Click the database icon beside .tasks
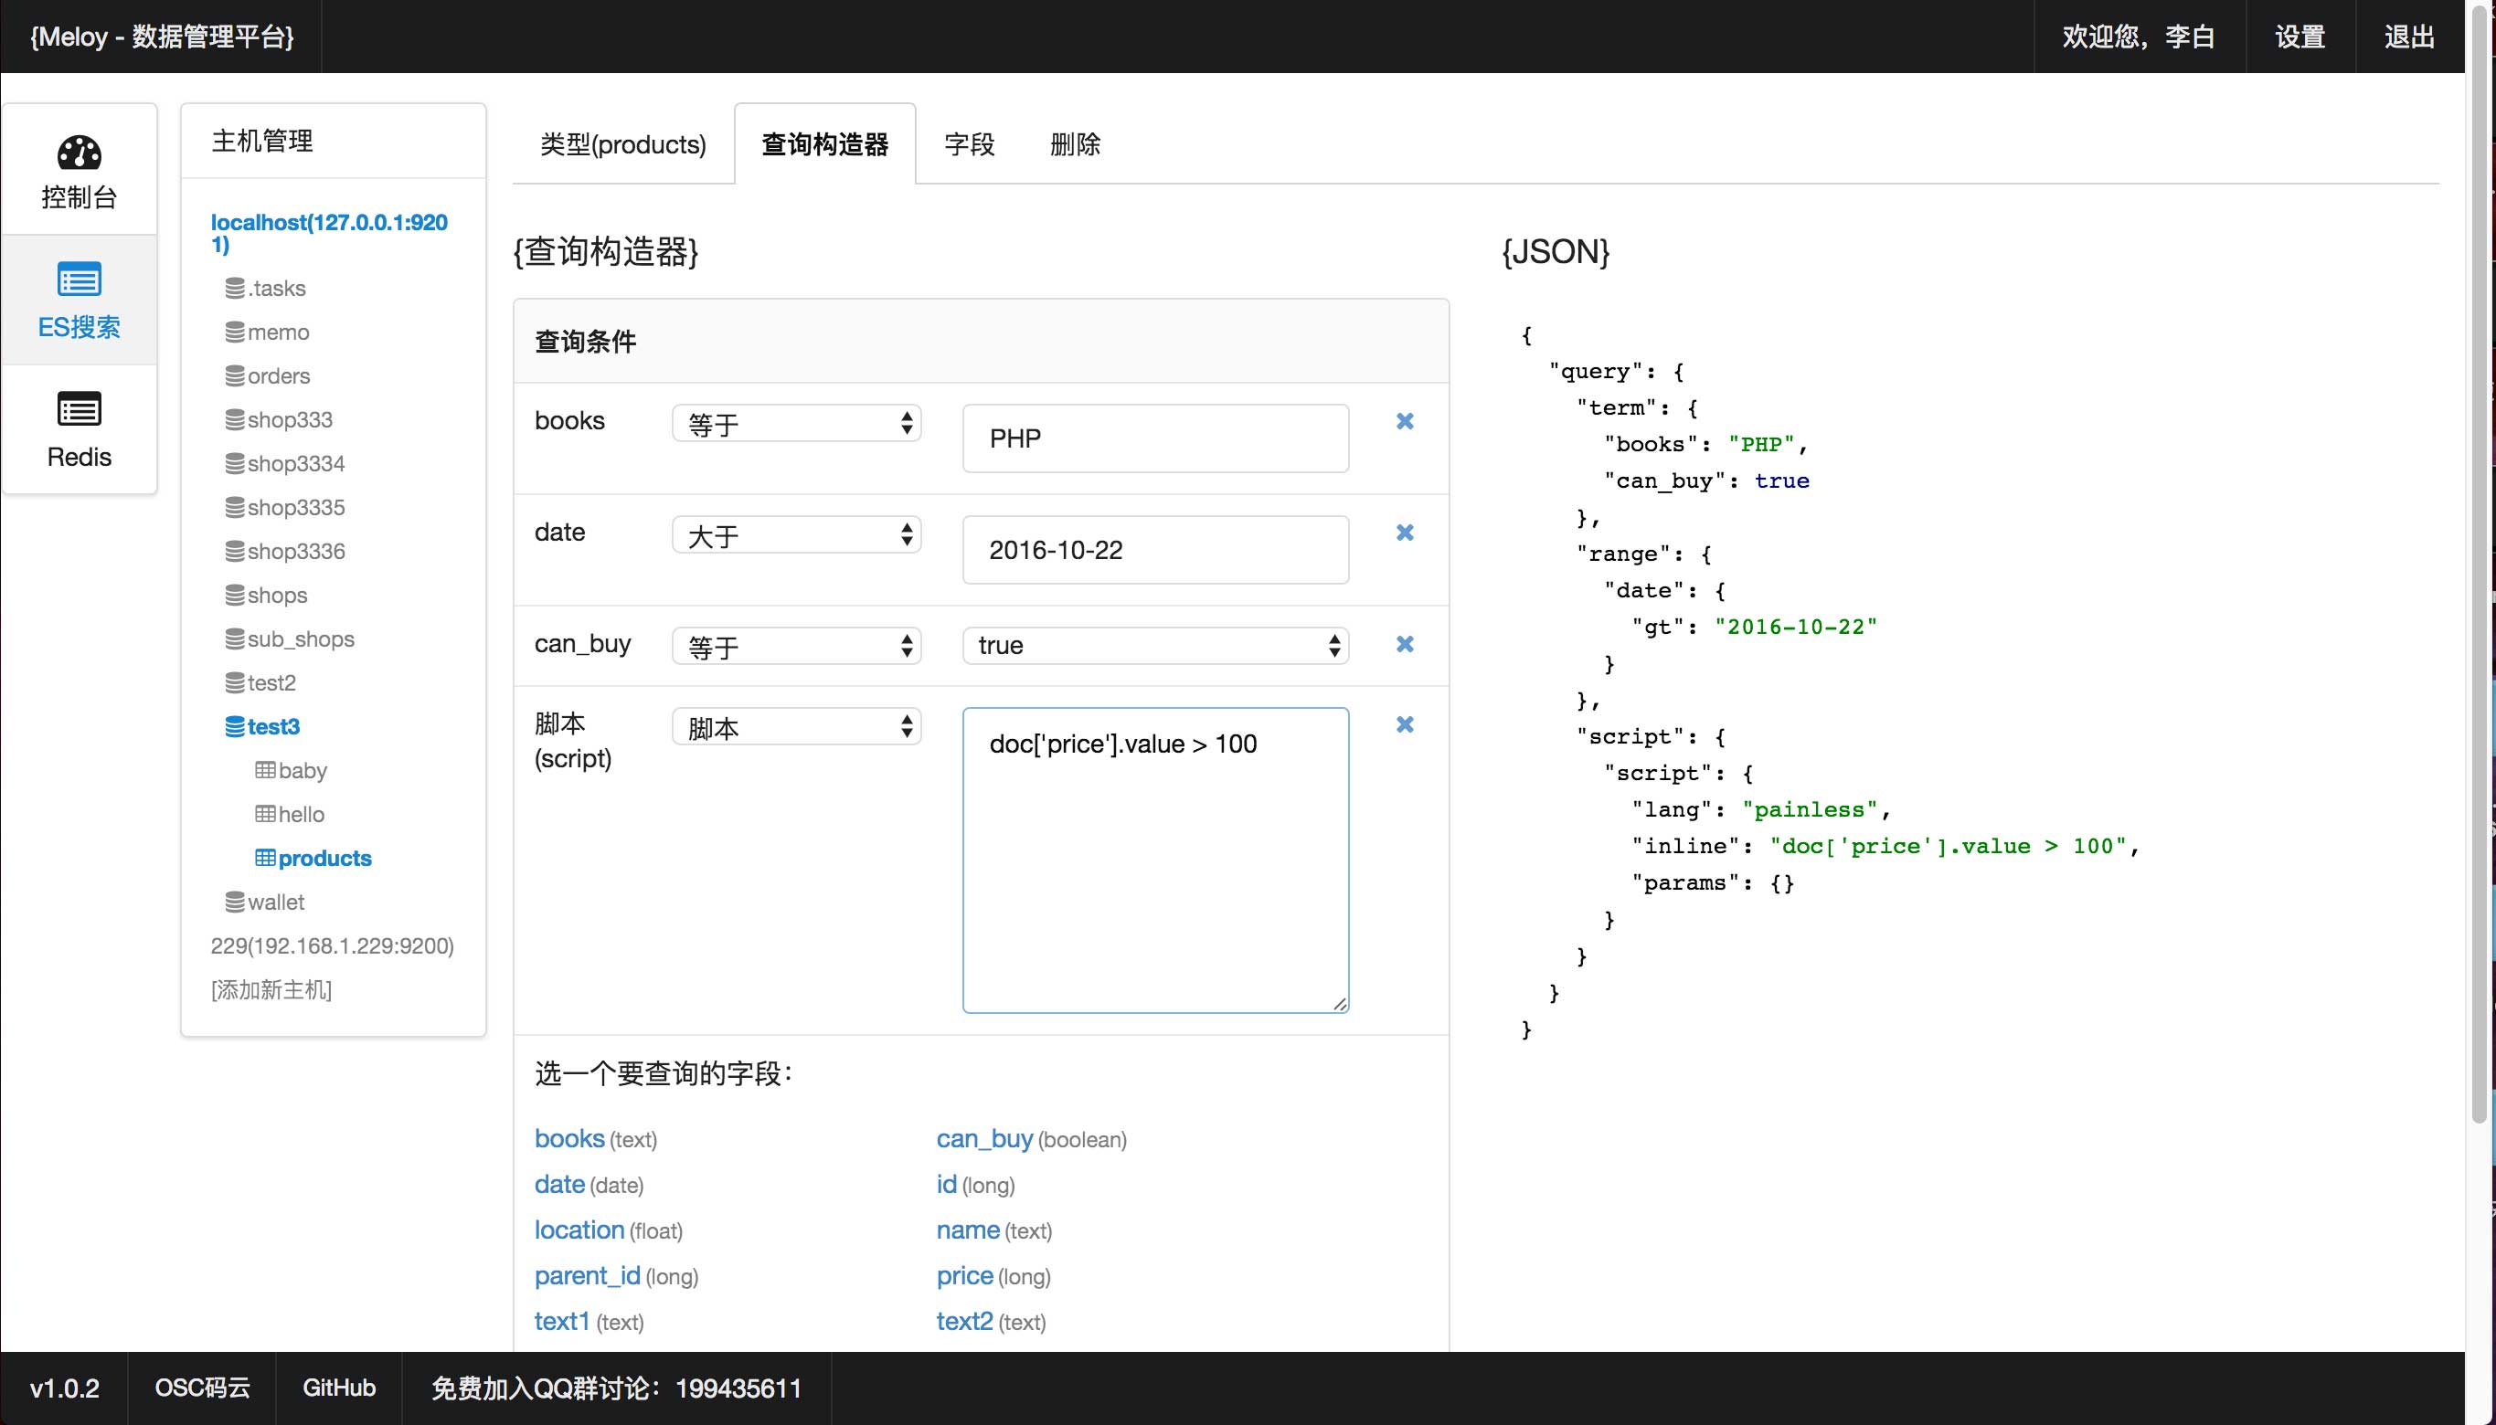Screen dimensions: 2496x1425 coord(235,288)
